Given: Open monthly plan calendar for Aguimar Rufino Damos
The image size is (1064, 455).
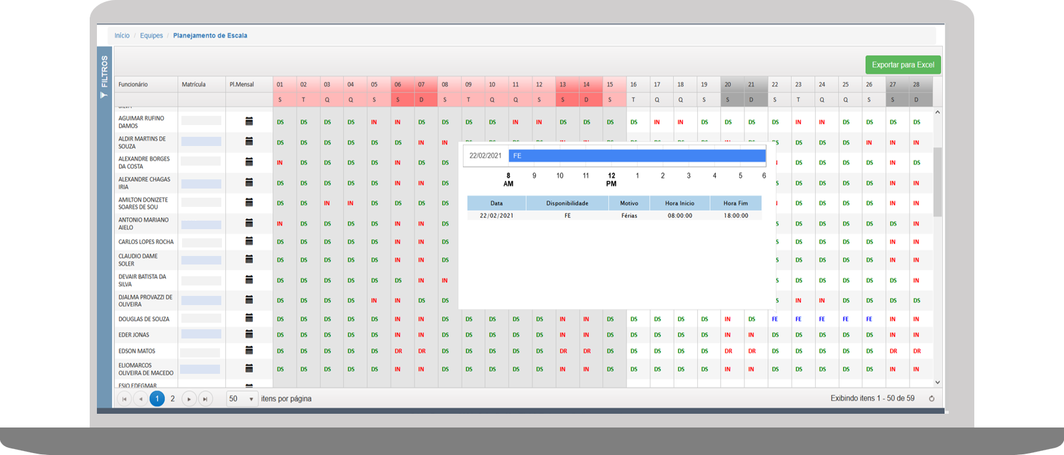Looking at the screenshot, I should [x=249, y=122].
